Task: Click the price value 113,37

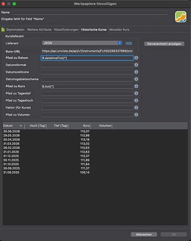Action: [x=85, y=156]
